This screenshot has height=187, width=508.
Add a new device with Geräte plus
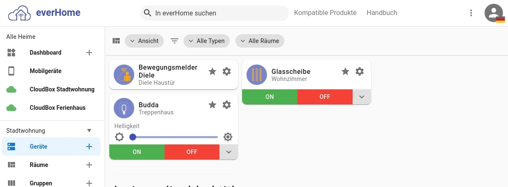tap(89, 147)
